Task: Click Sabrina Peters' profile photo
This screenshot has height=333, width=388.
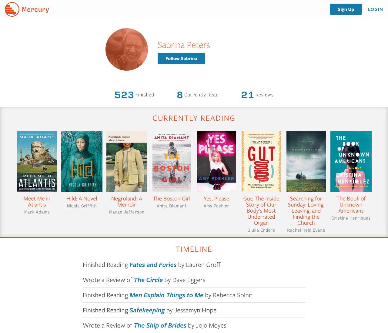Action: coord(127,49)
